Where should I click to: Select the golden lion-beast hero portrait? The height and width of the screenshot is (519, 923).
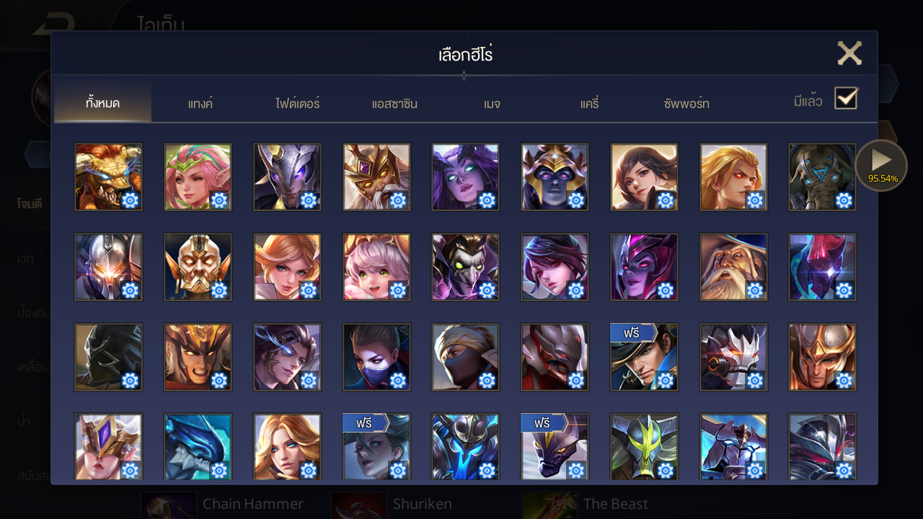108,177
